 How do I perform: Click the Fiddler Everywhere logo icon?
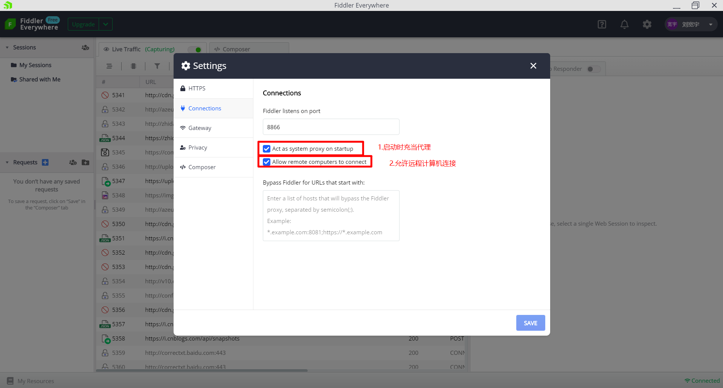(10, 24)
